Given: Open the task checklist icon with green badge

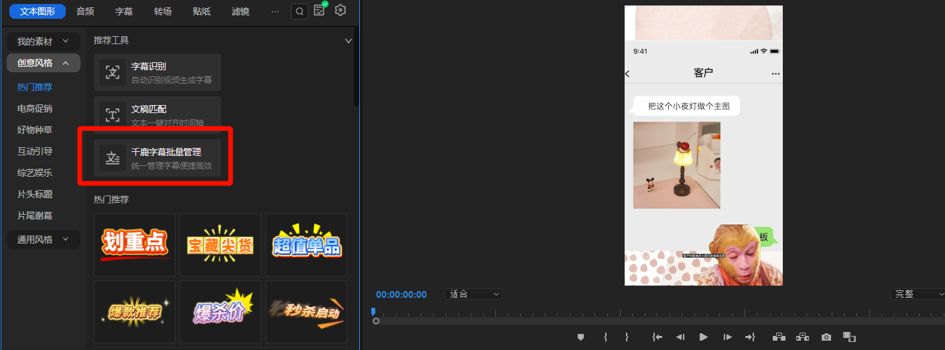Looking at the screenshot, I should pyautogui.click(x=320, y=9).
